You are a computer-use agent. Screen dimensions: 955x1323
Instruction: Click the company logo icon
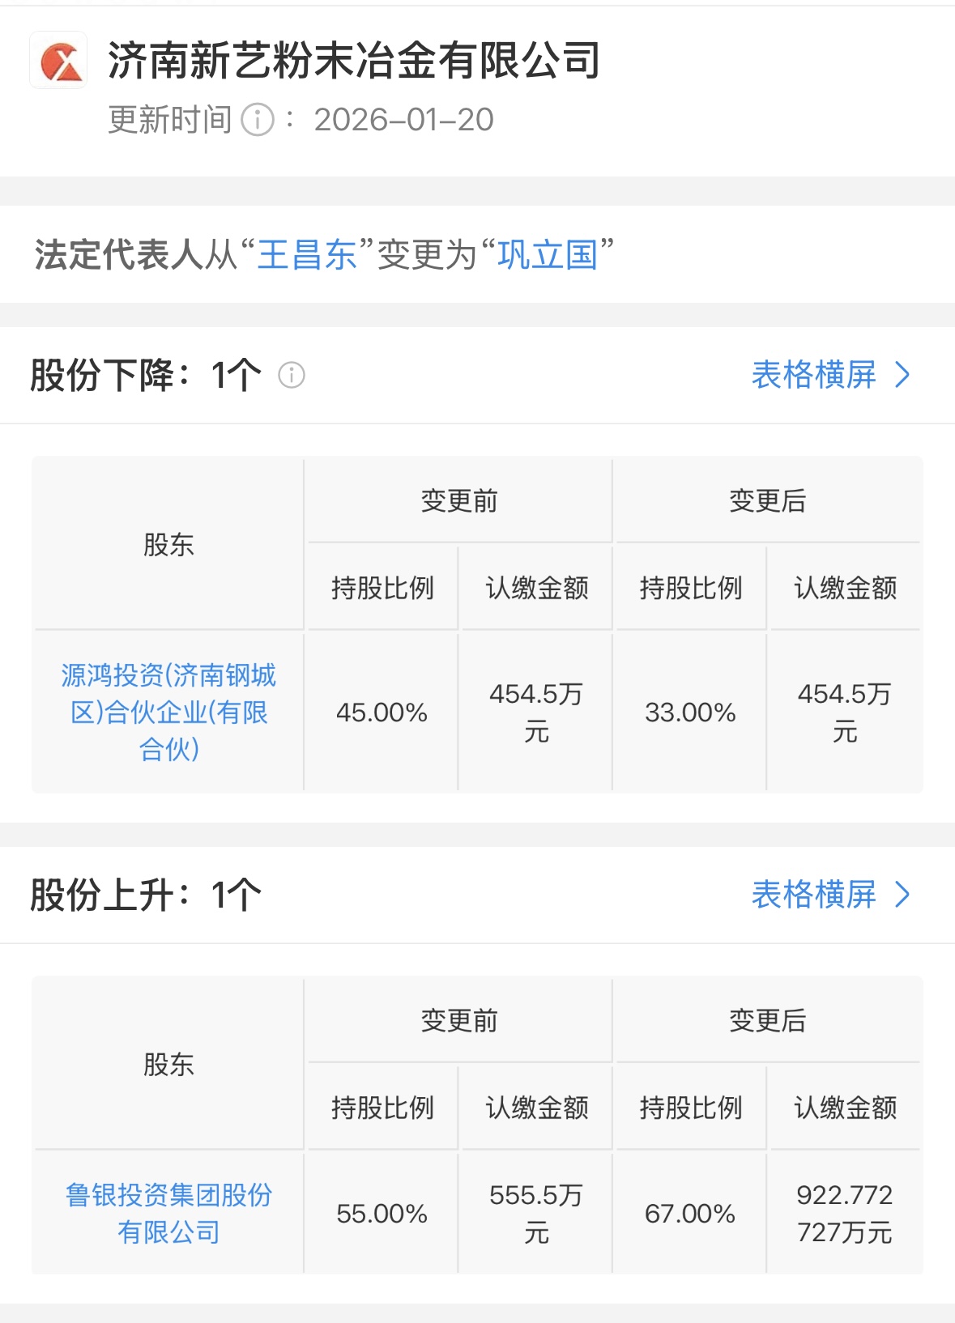click(x=58, y=61)
